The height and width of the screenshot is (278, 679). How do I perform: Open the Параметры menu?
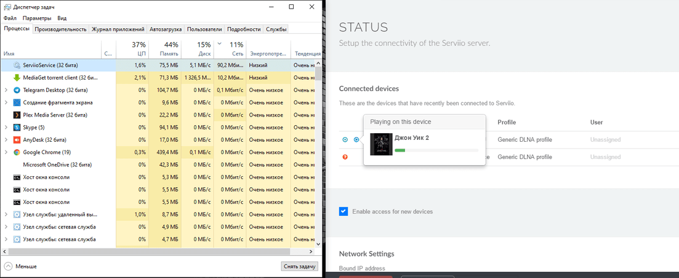[x=37, y=18]
